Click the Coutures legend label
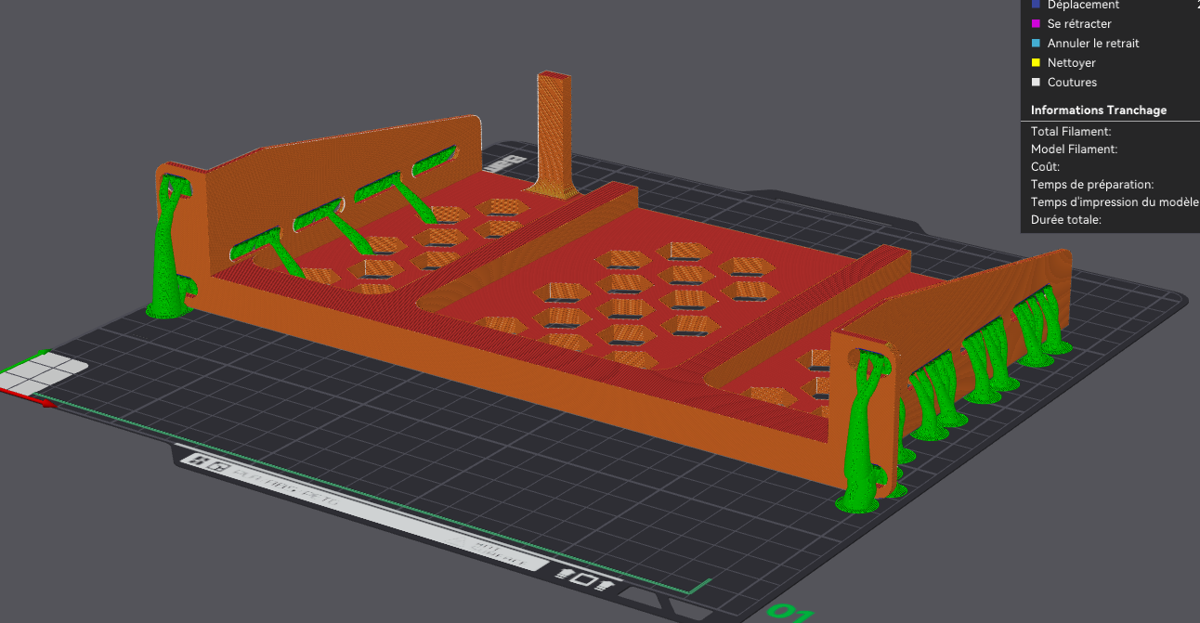This screenshot has height=623, width=1200. pyautogui.click(x=1072, y=83)
